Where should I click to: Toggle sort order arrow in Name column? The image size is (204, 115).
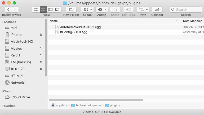coord(177,21)
